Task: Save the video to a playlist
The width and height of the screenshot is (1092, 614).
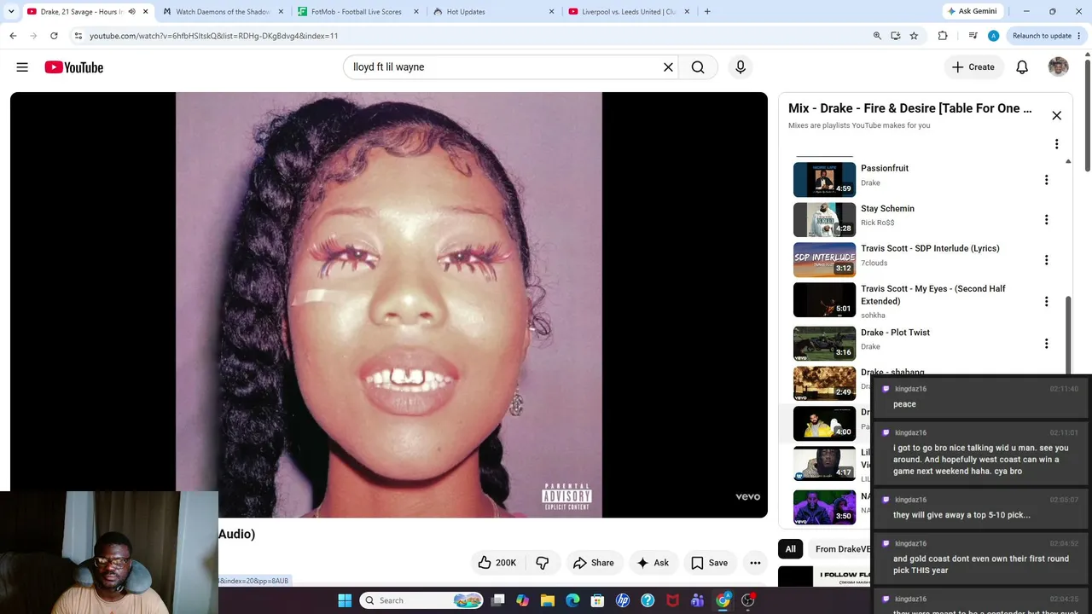Action: point(710,563)
